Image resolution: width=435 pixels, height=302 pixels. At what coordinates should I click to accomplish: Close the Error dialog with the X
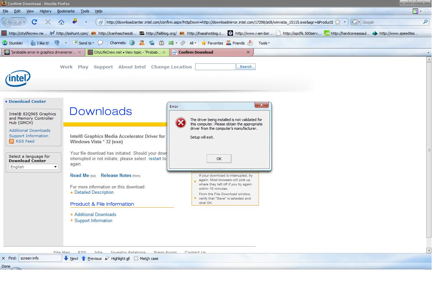(x=262, y=105)
